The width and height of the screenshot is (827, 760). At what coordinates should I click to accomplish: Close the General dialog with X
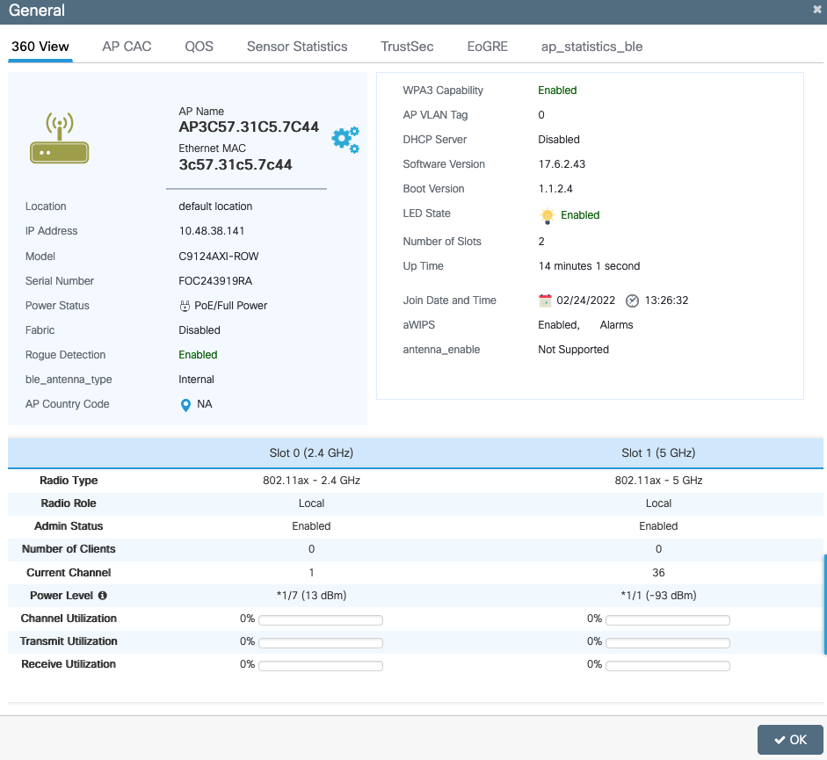click(817, 10)
